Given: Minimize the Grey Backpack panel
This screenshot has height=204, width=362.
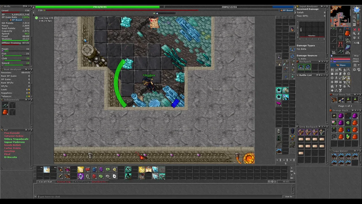Looking at the screenshot, I should point(325,127).
